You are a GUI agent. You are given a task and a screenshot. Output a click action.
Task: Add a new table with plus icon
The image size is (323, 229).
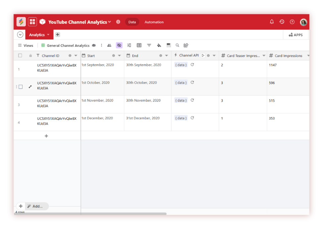tap(58, 35)
